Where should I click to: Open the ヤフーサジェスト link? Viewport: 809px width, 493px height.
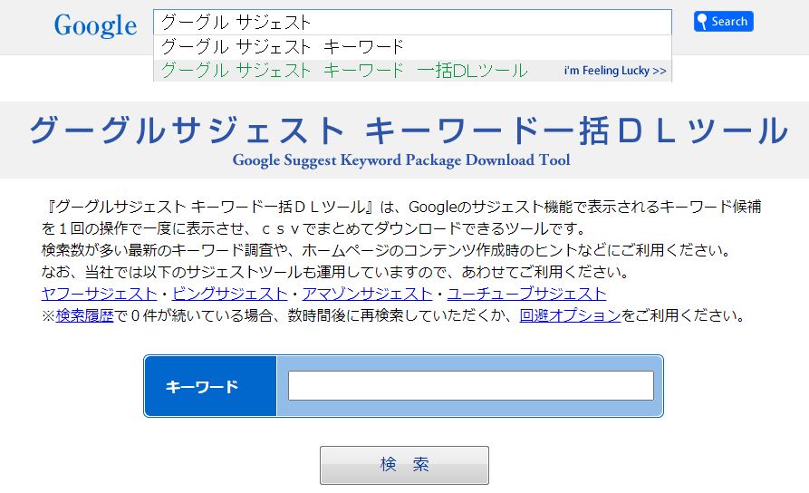(x=99, y=294)
